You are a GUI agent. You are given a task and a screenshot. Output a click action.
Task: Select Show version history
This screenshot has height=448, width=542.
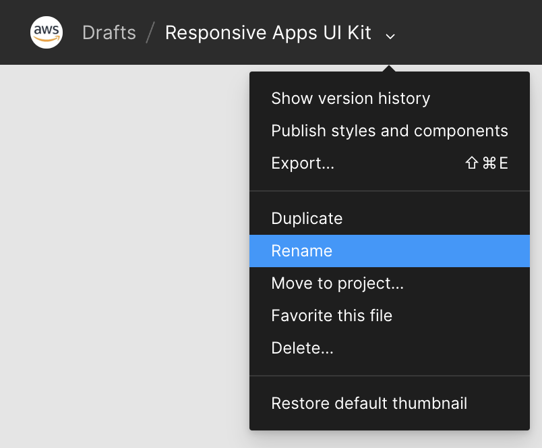point(350,99)
